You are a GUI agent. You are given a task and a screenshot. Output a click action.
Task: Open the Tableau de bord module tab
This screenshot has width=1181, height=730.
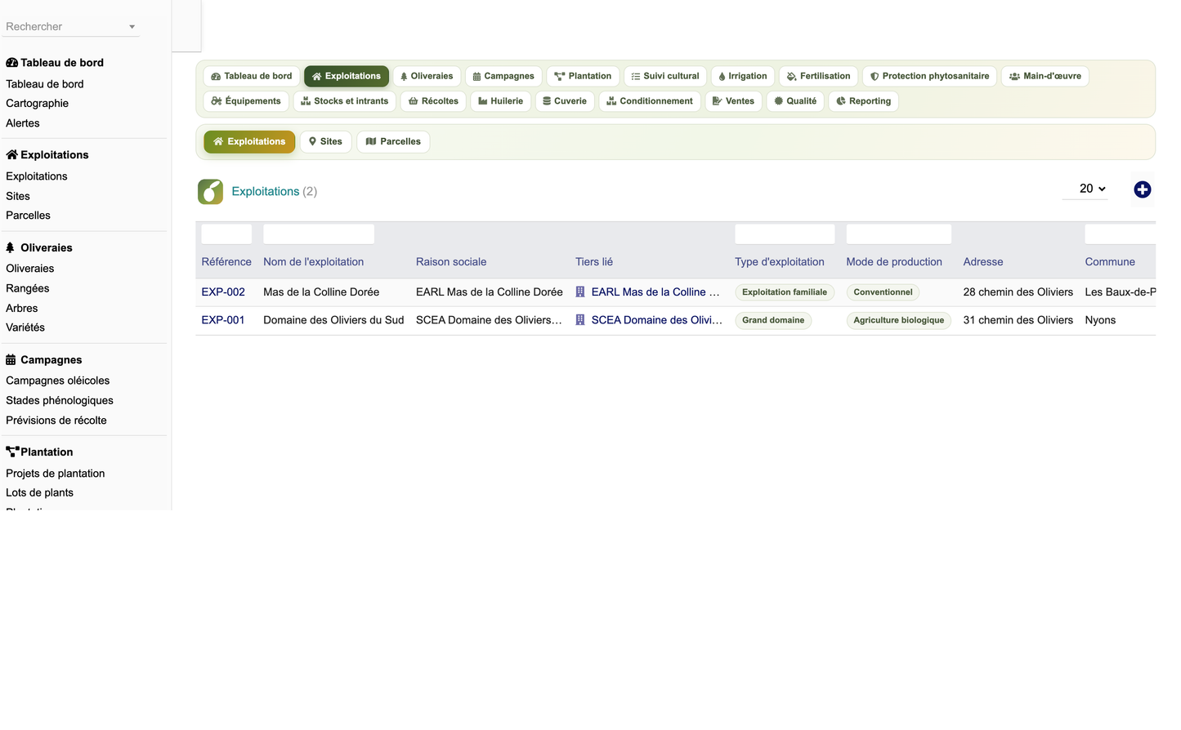click(251, 76)
